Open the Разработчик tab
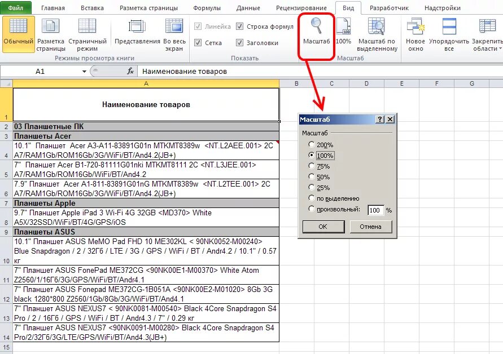 click(x=389, y=8)
